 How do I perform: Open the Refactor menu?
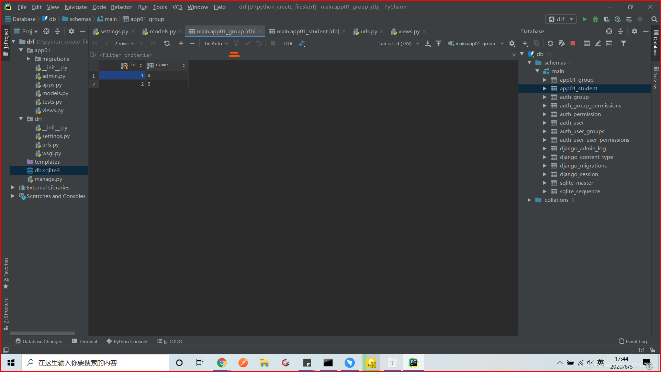[121, 7]
